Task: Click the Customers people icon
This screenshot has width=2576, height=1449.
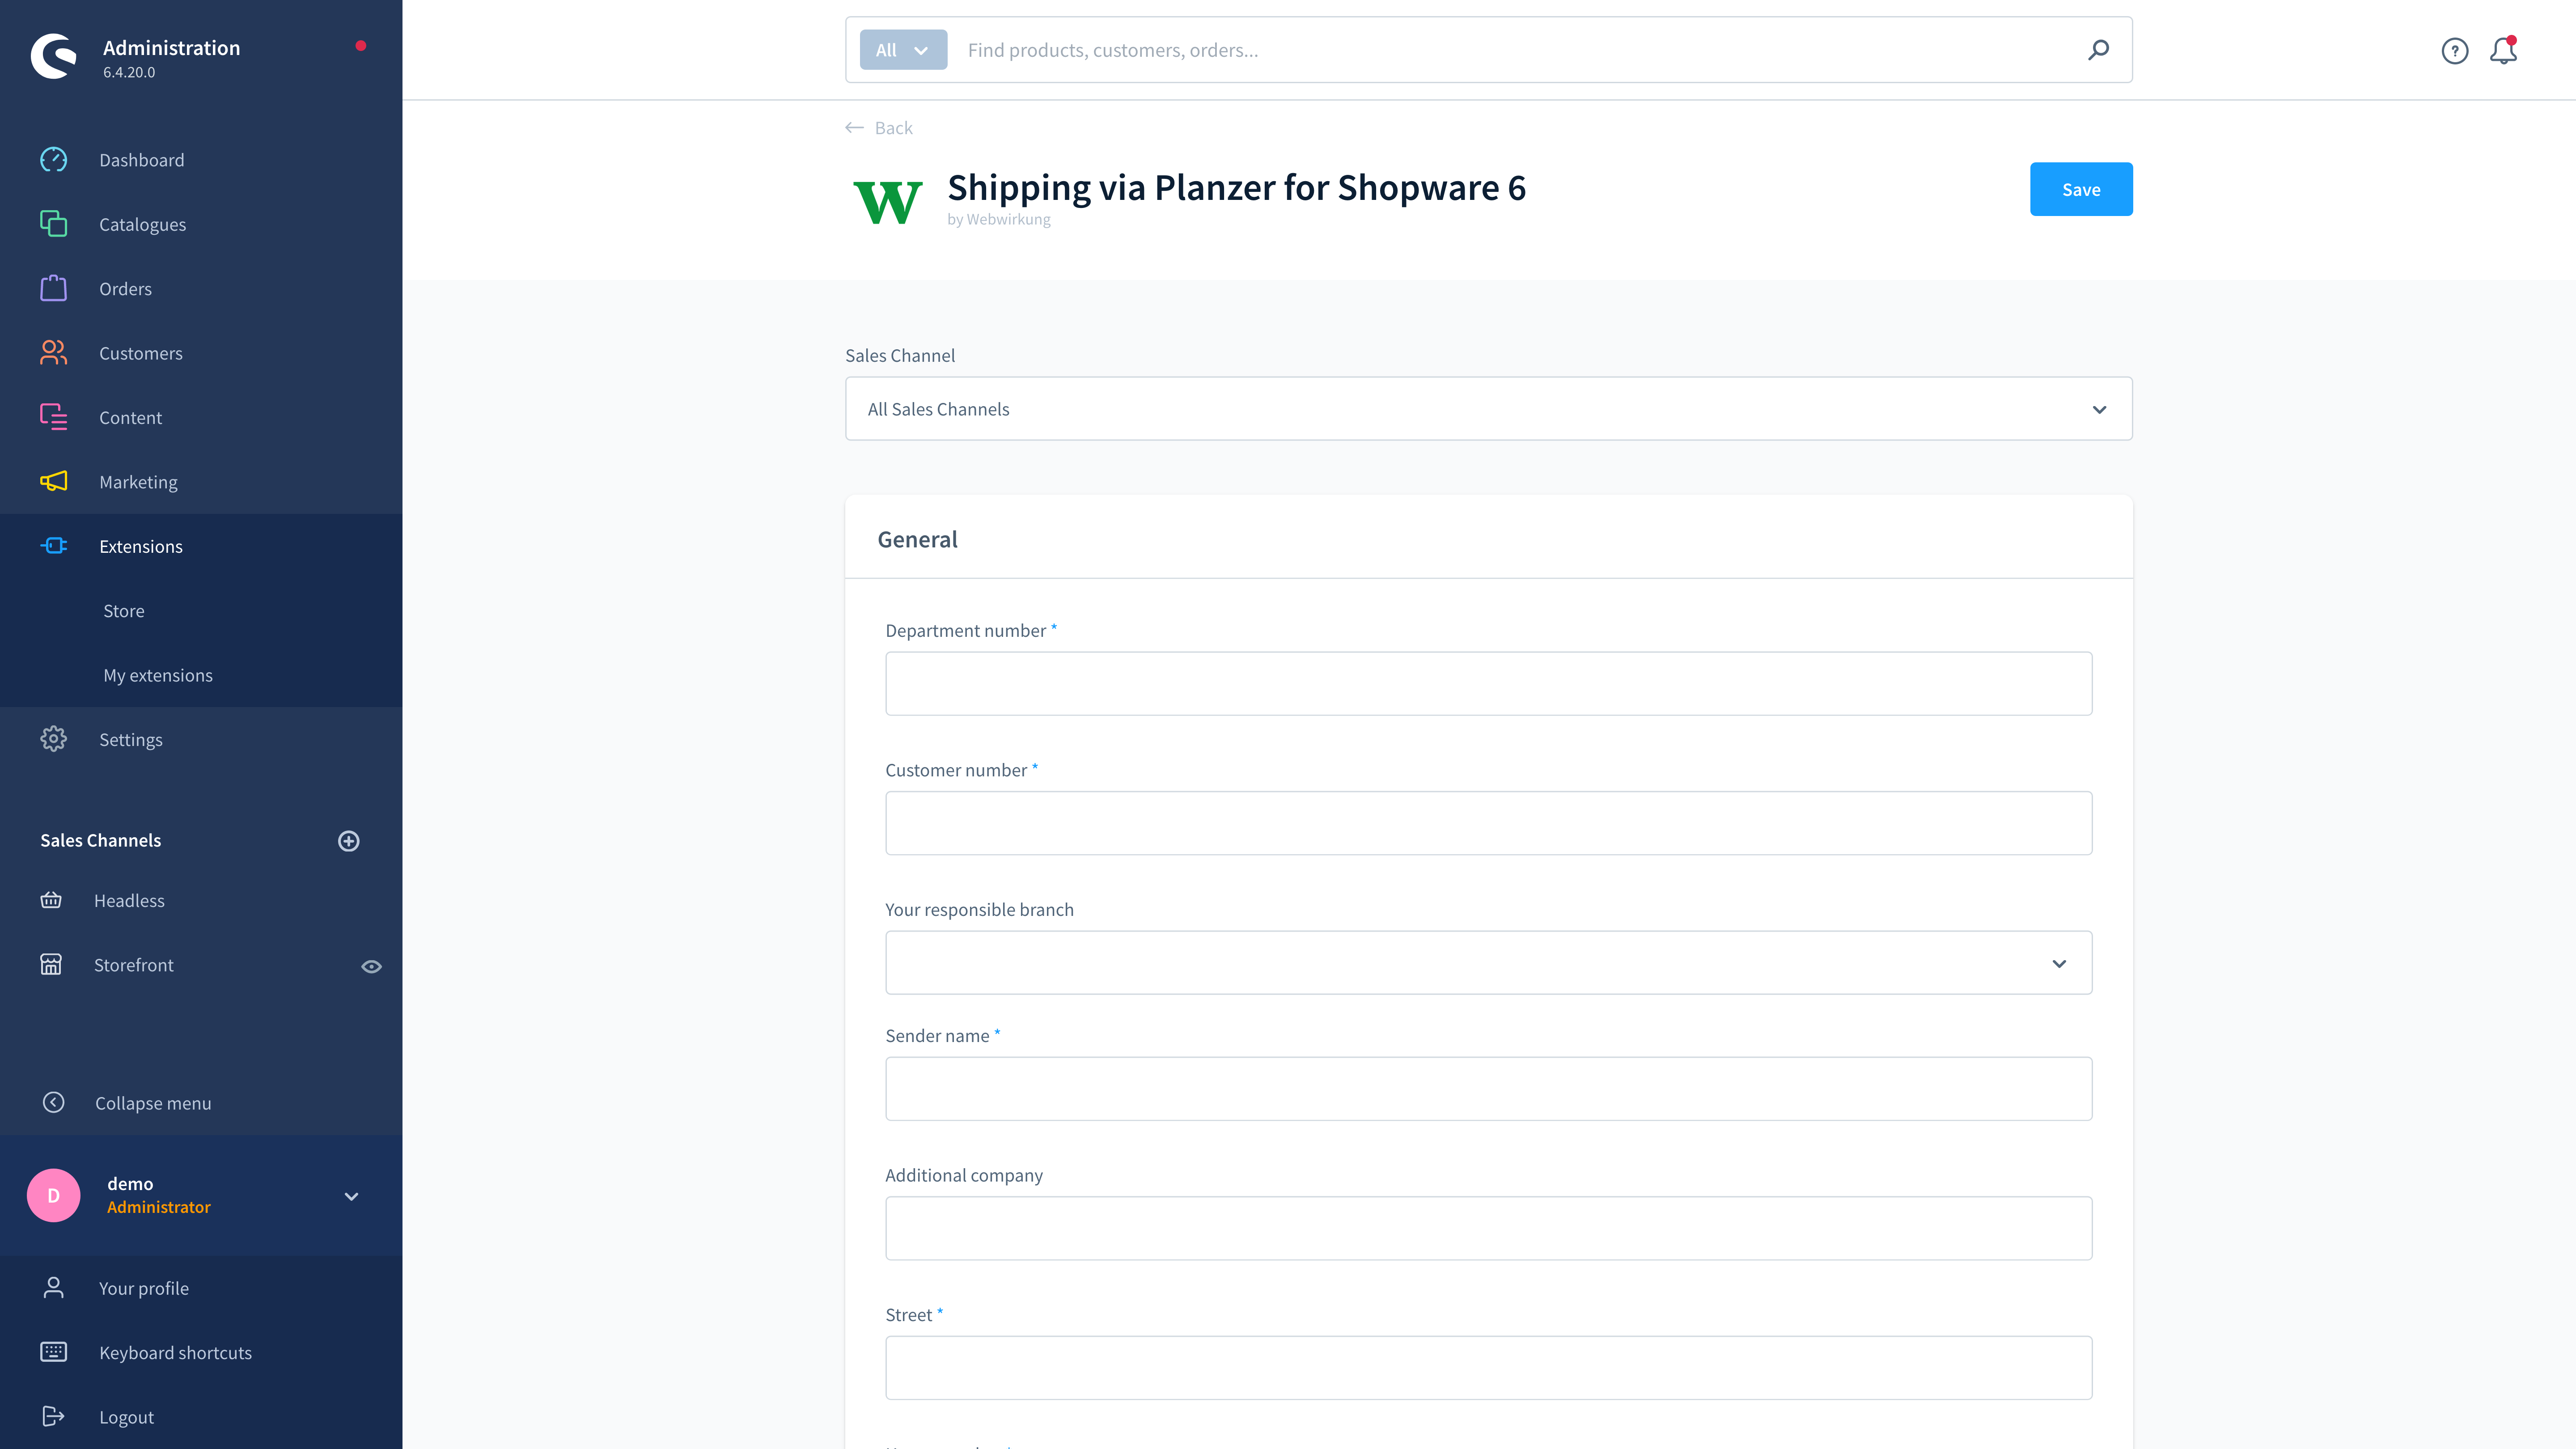Action: click(53, 353)
